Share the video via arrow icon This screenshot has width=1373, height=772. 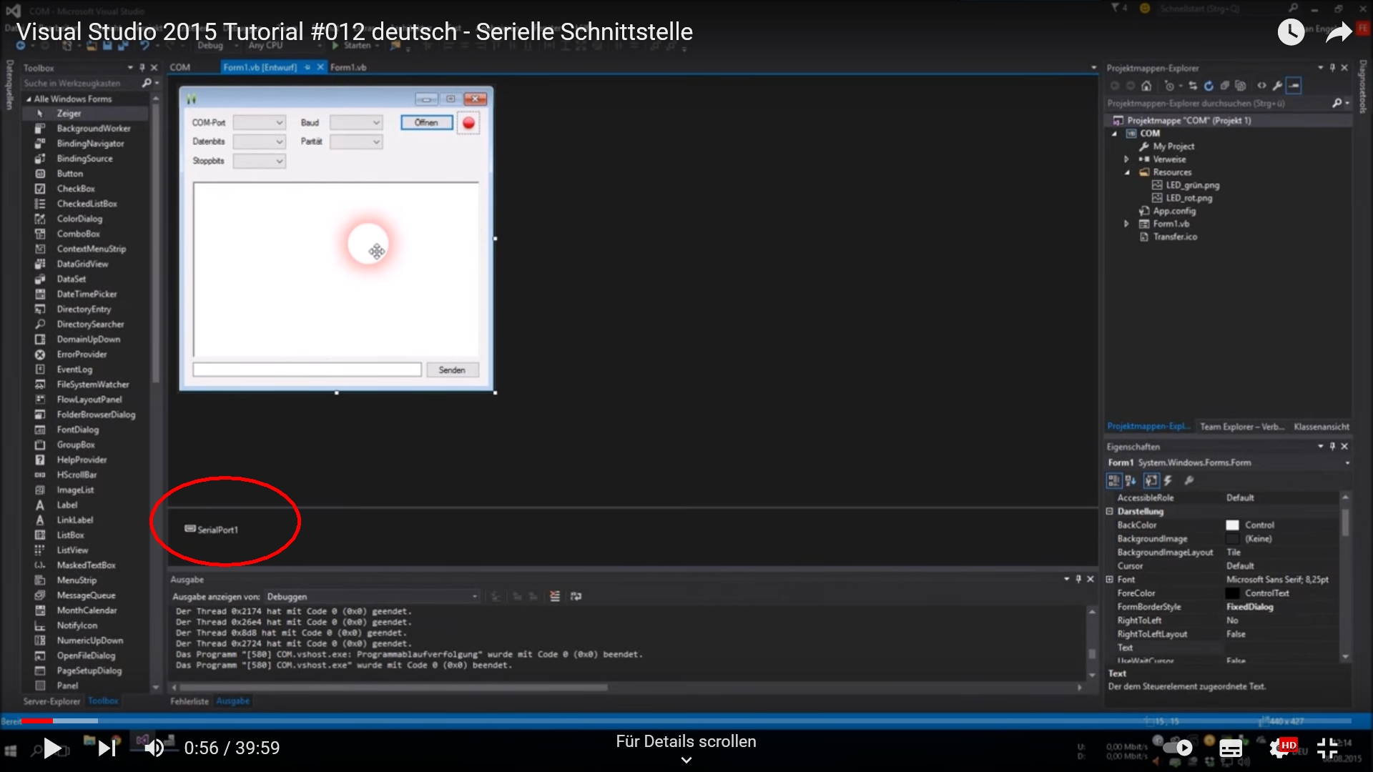[1339, 32]
